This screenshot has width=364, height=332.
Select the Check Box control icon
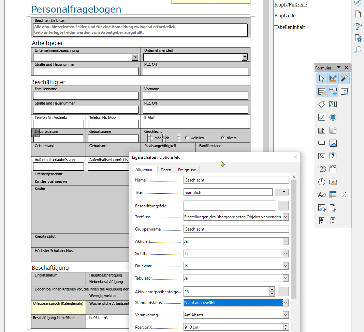pyautogui.click(x=321, y=117)
